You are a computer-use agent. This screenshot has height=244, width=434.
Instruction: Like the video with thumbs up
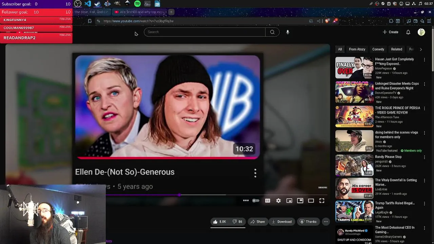pos(219,222)
